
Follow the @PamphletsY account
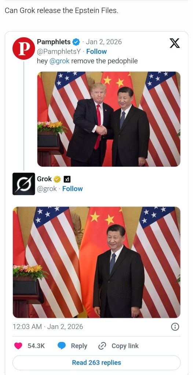(96, 51)
